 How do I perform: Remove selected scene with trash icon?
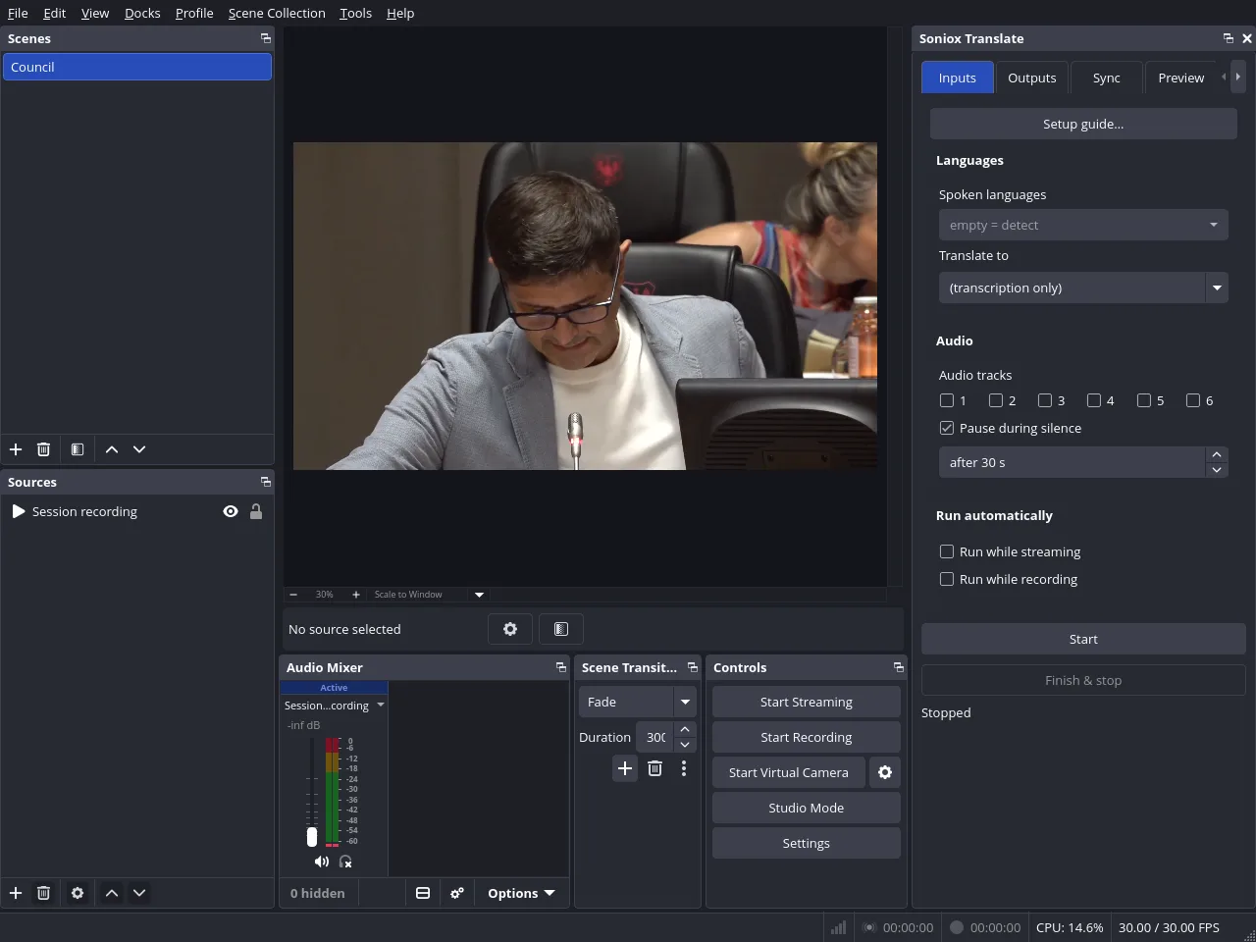pyautogui.click(x=43, y=449)
